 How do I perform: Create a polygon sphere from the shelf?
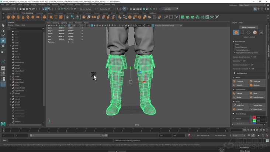pos(8,17)
